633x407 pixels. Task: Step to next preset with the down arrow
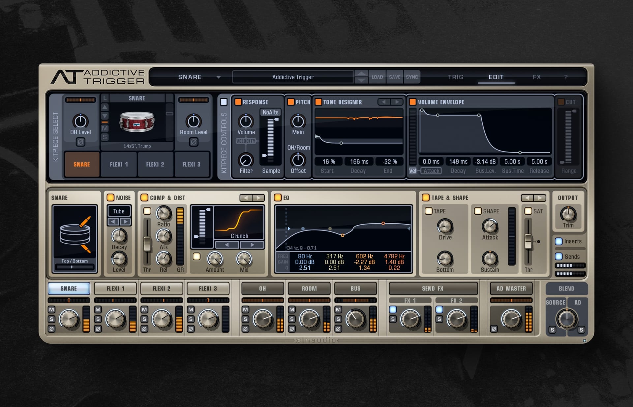(362, 80)
